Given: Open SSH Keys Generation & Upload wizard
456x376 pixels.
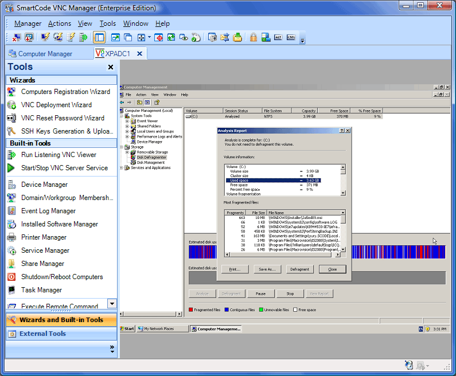Looking at the screenshot, I should (x=61, y=131).
